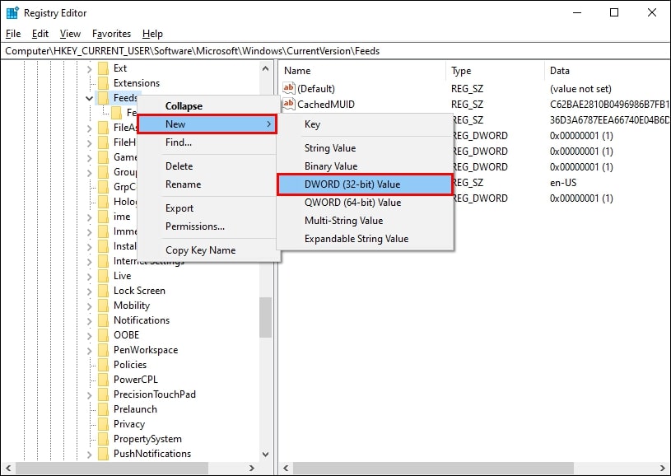Select DWORD (32-bit) Value
The height and width of the screenshot is (476, 671).
[x=365, y=184]
